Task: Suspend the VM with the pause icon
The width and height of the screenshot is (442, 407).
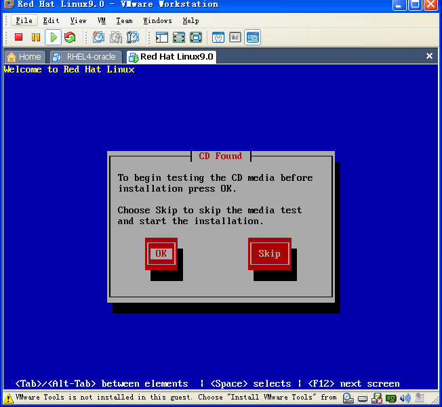Action: (36, 37)
